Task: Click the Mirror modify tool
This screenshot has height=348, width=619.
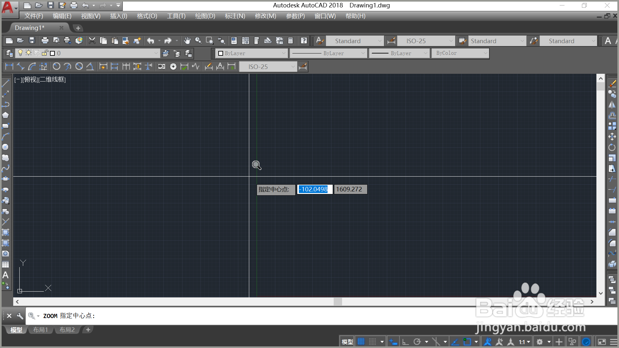Action: pos(612,105)
